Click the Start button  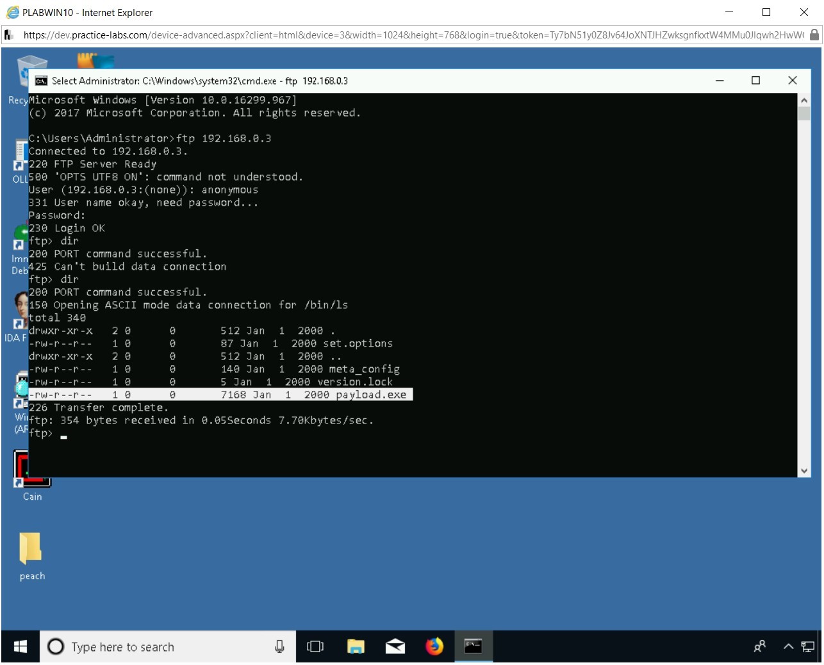19,646
